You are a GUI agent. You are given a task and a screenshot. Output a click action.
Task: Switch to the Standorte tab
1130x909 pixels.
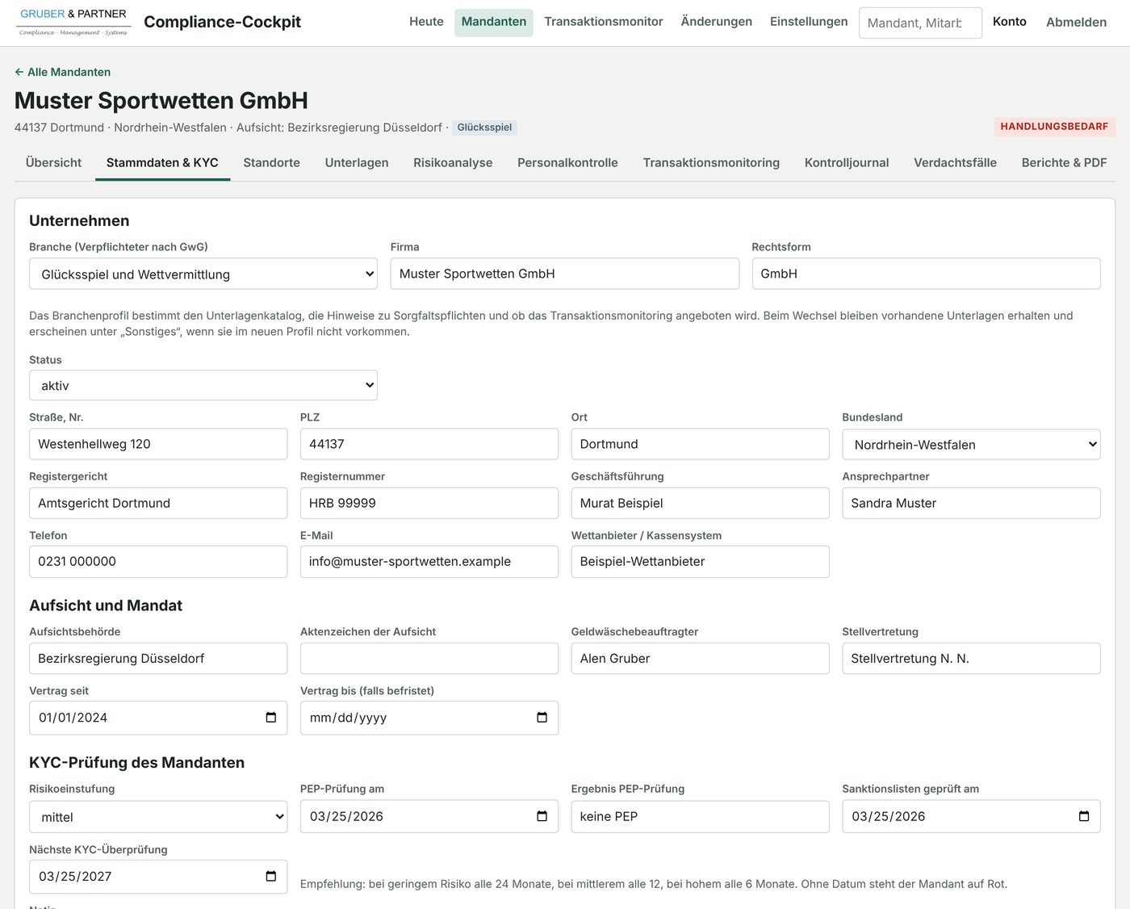271,162
